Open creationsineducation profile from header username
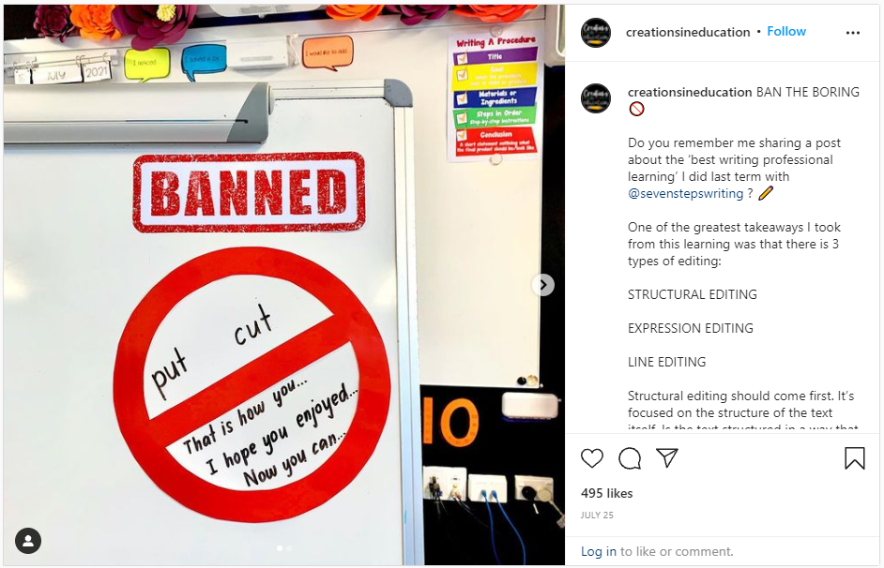 pyautogui.click(x=688, y=32)
